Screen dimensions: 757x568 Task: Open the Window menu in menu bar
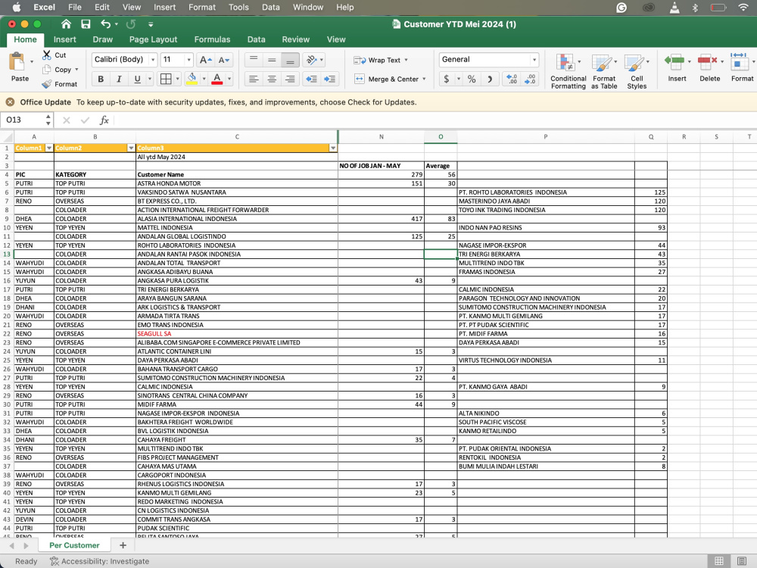tap(308, 8)
